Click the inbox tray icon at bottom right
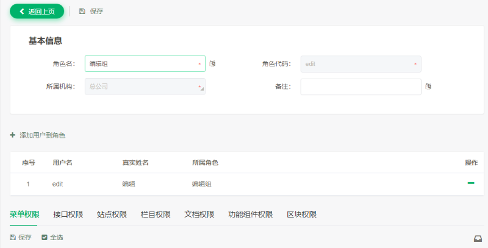The width and height of the screenshot is (488, 248). pyautogui.click(x=478, y=238)
